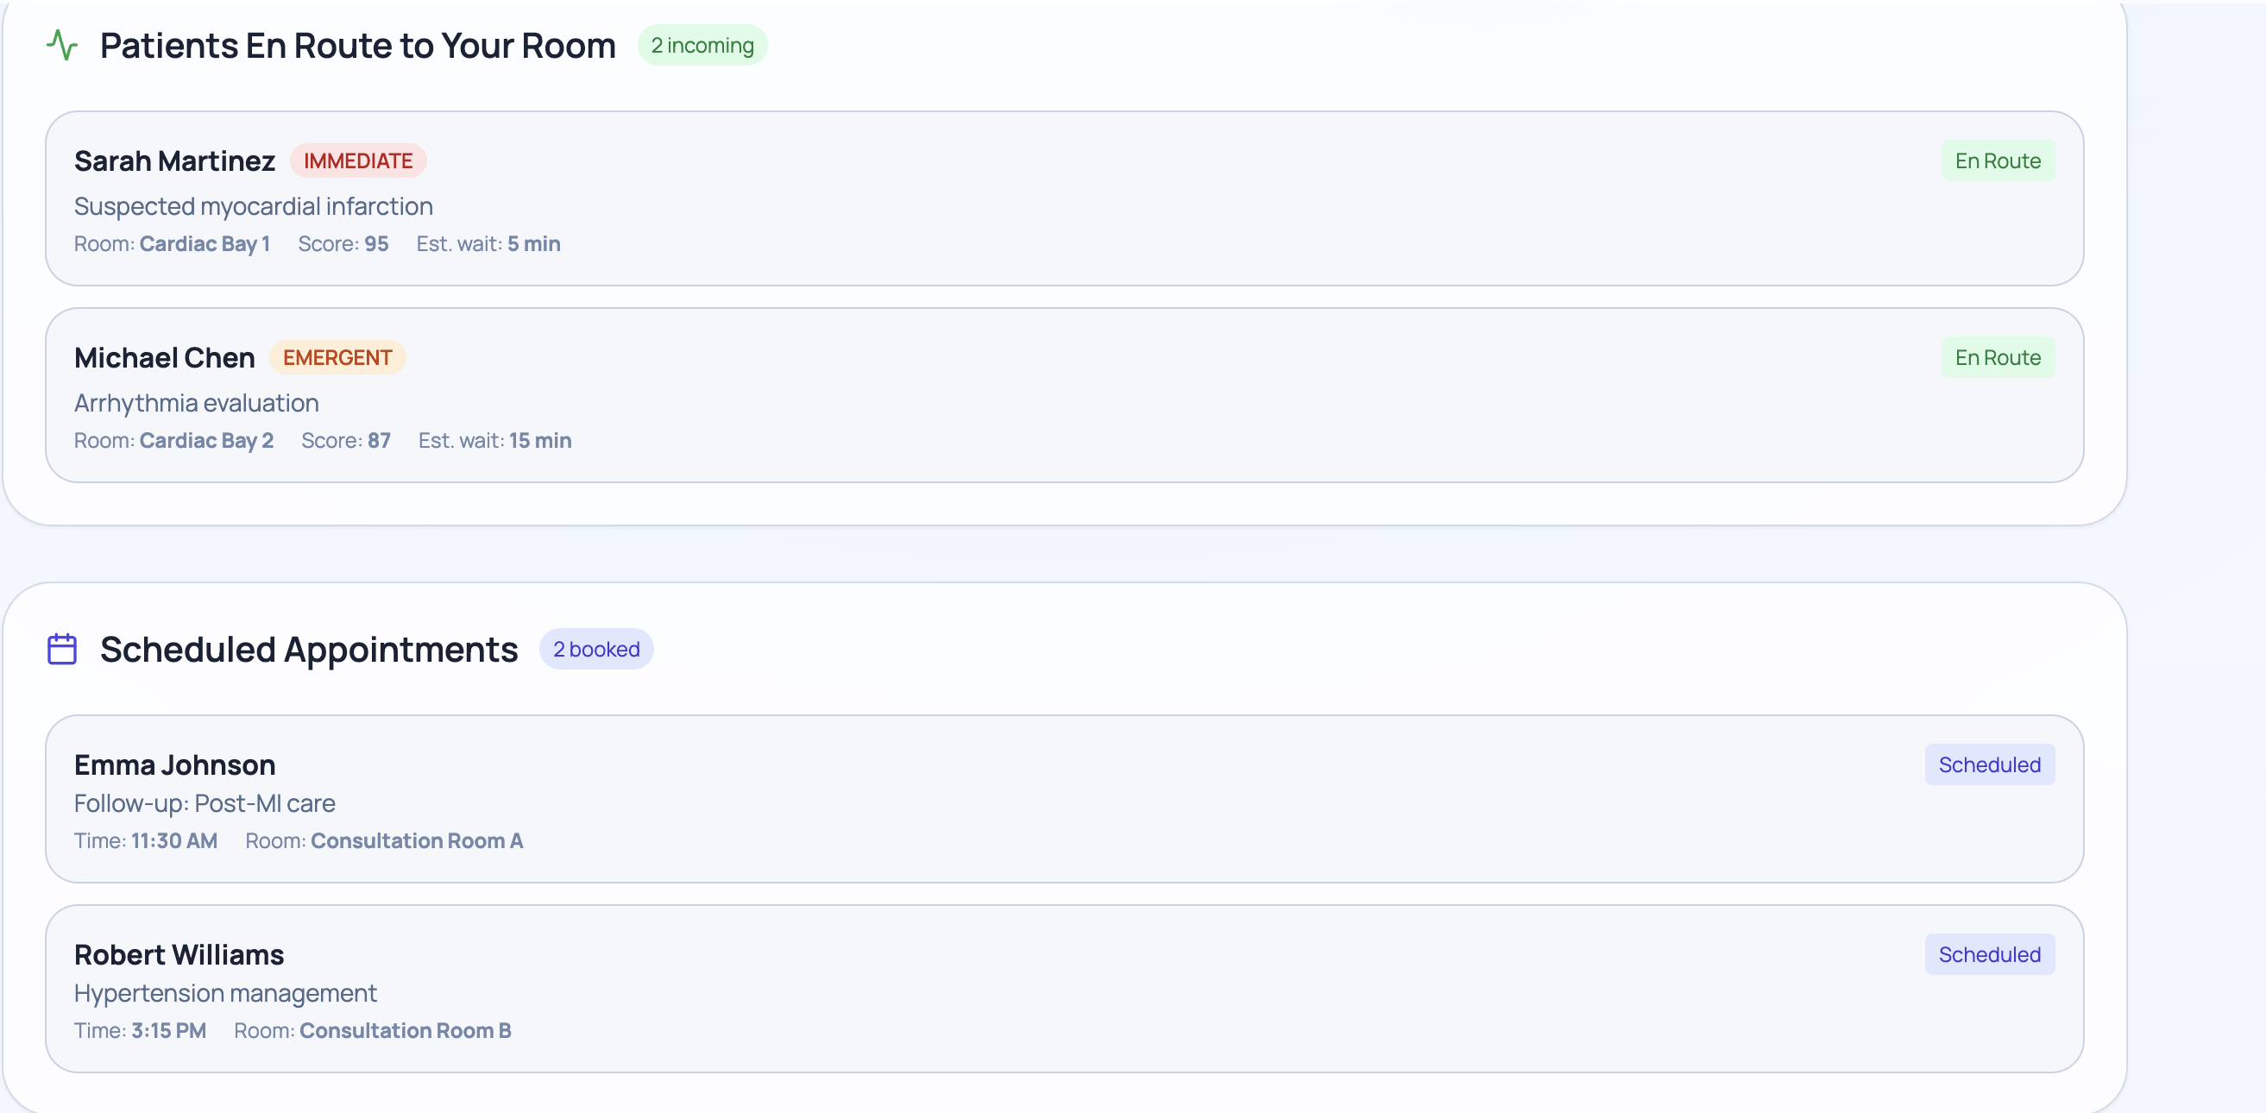The width and height of the screenshot is (2266, 1113).
Task: Click Robert Williams' Scheduled status badge
Action: tap(1989, 954)
